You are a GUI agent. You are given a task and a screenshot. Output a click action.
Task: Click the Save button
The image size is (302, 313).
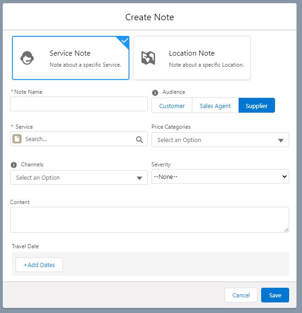coord(275,295)
